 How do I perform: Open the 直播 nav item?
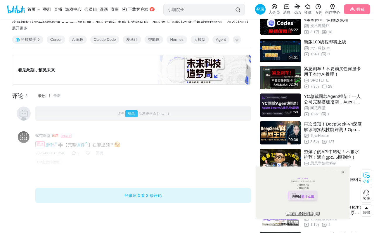click(58, 9)
